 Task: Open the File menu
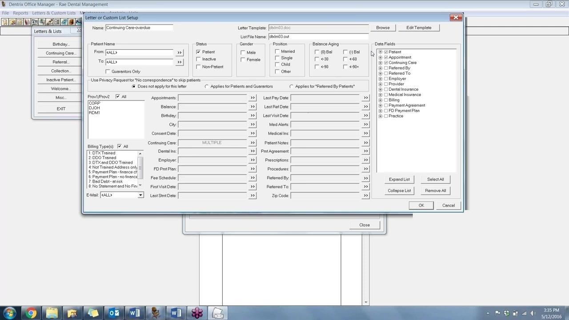coord(5,13)
